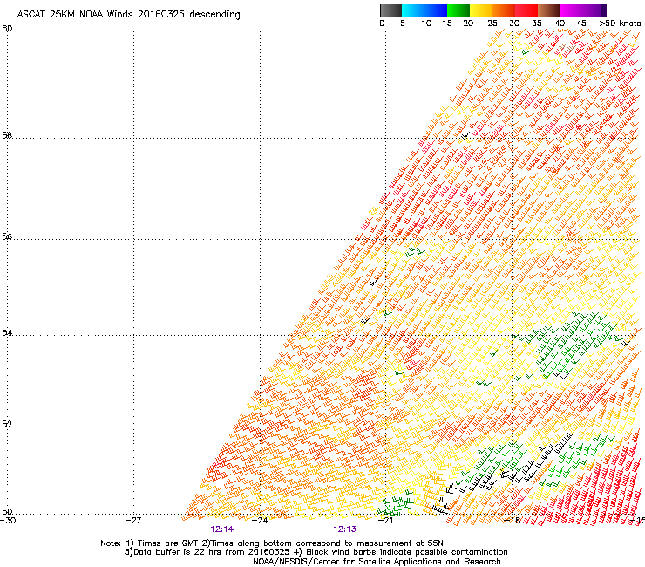Click the 'Data buffer is 22 hrs' note
This screenshot has height=567, width=645.
tap(316, 552)
